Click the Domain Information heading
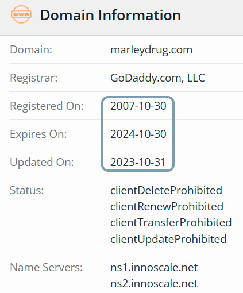Image resolution: width=243 pixels, height=293 pixels. point(110,15)
